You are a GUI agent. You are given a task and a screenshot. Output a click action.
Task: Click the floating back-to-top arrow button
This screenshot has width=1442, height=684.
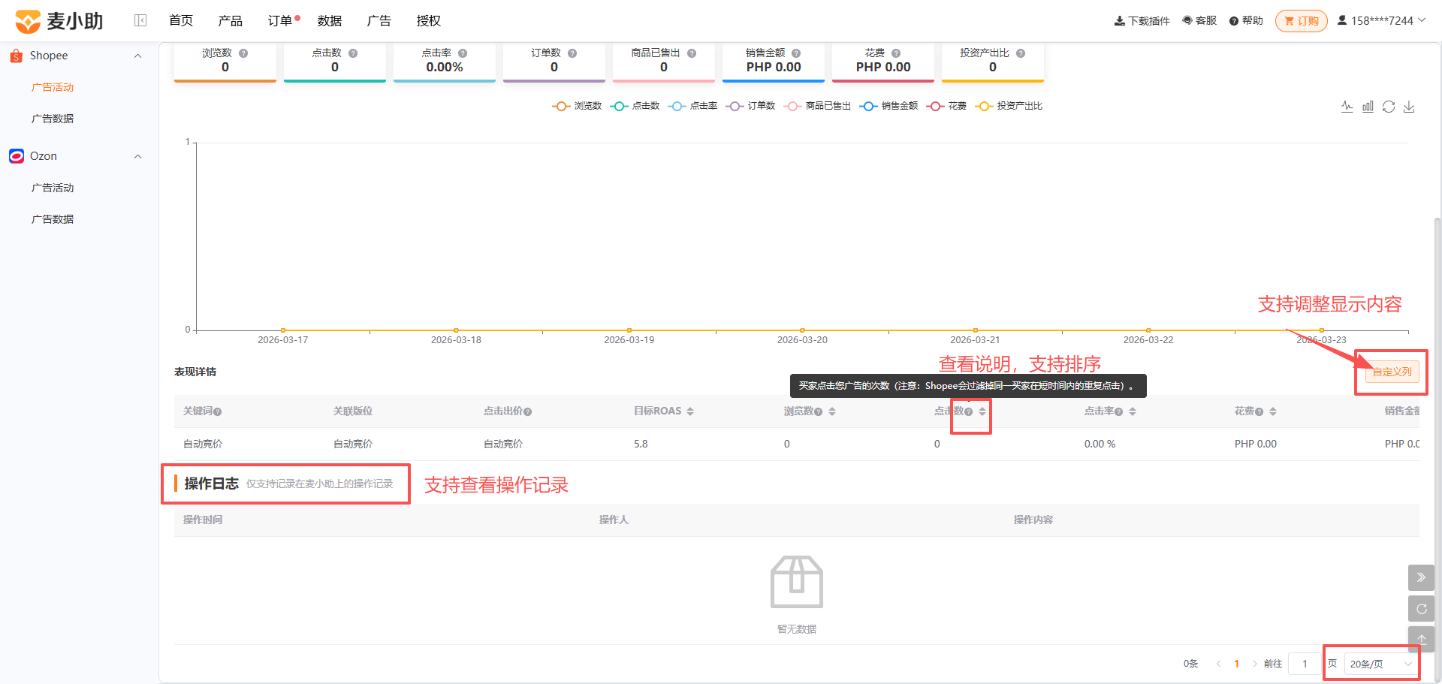pyautogui.click(x=1421, y=639)
